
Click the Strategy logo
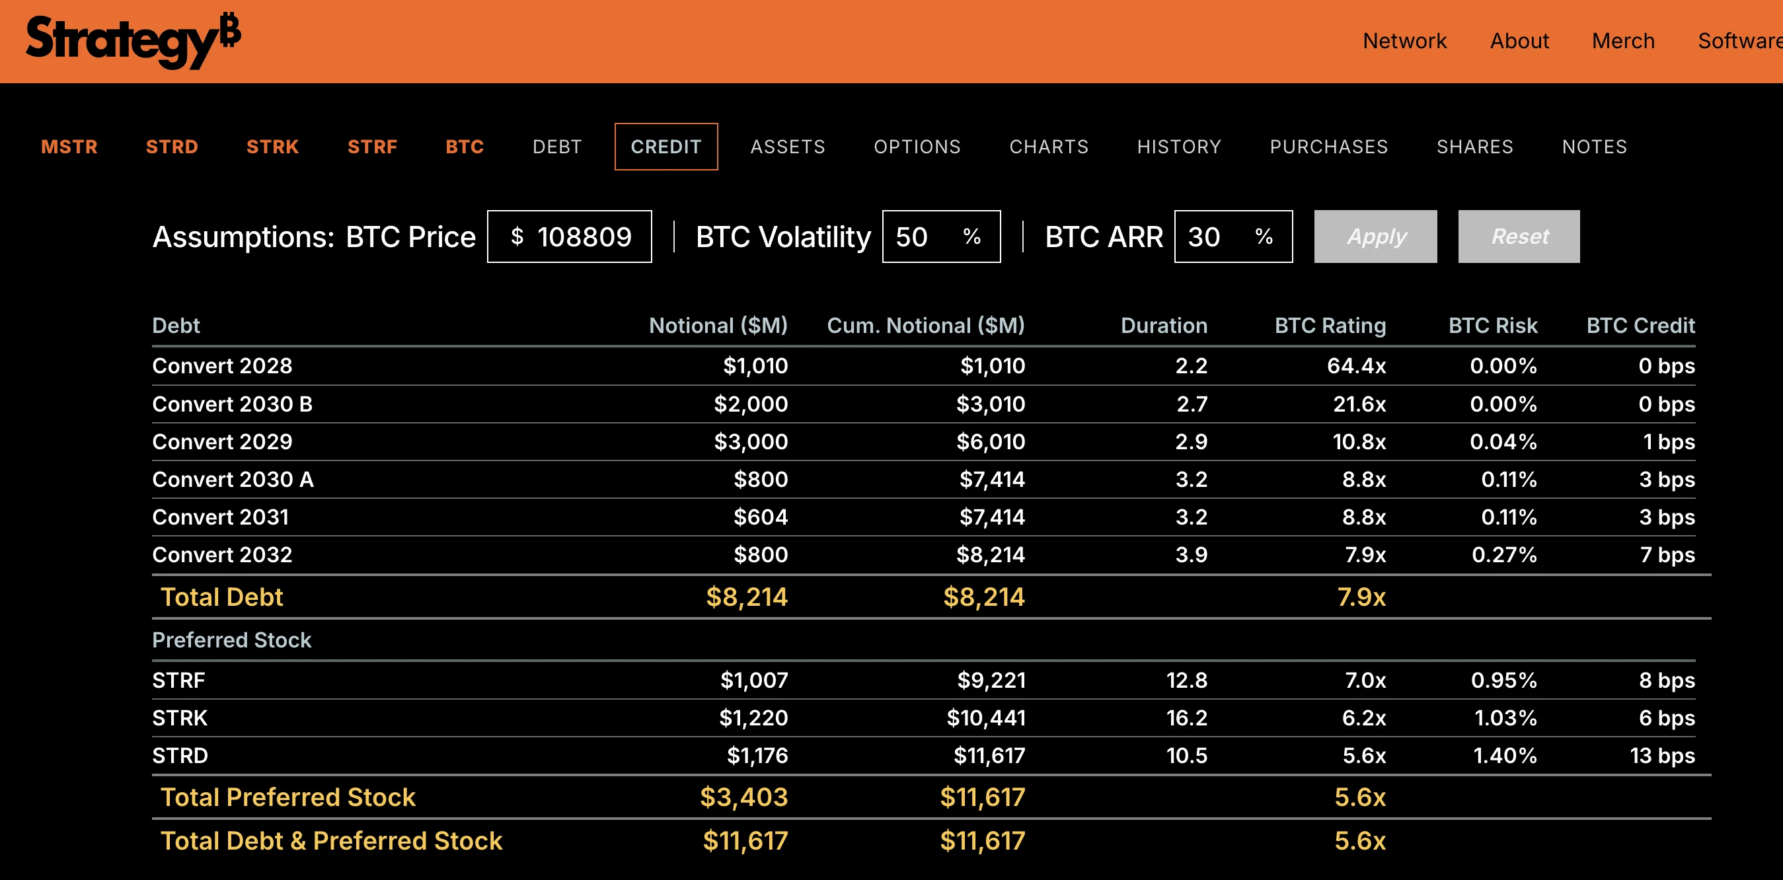pos(130,40)
